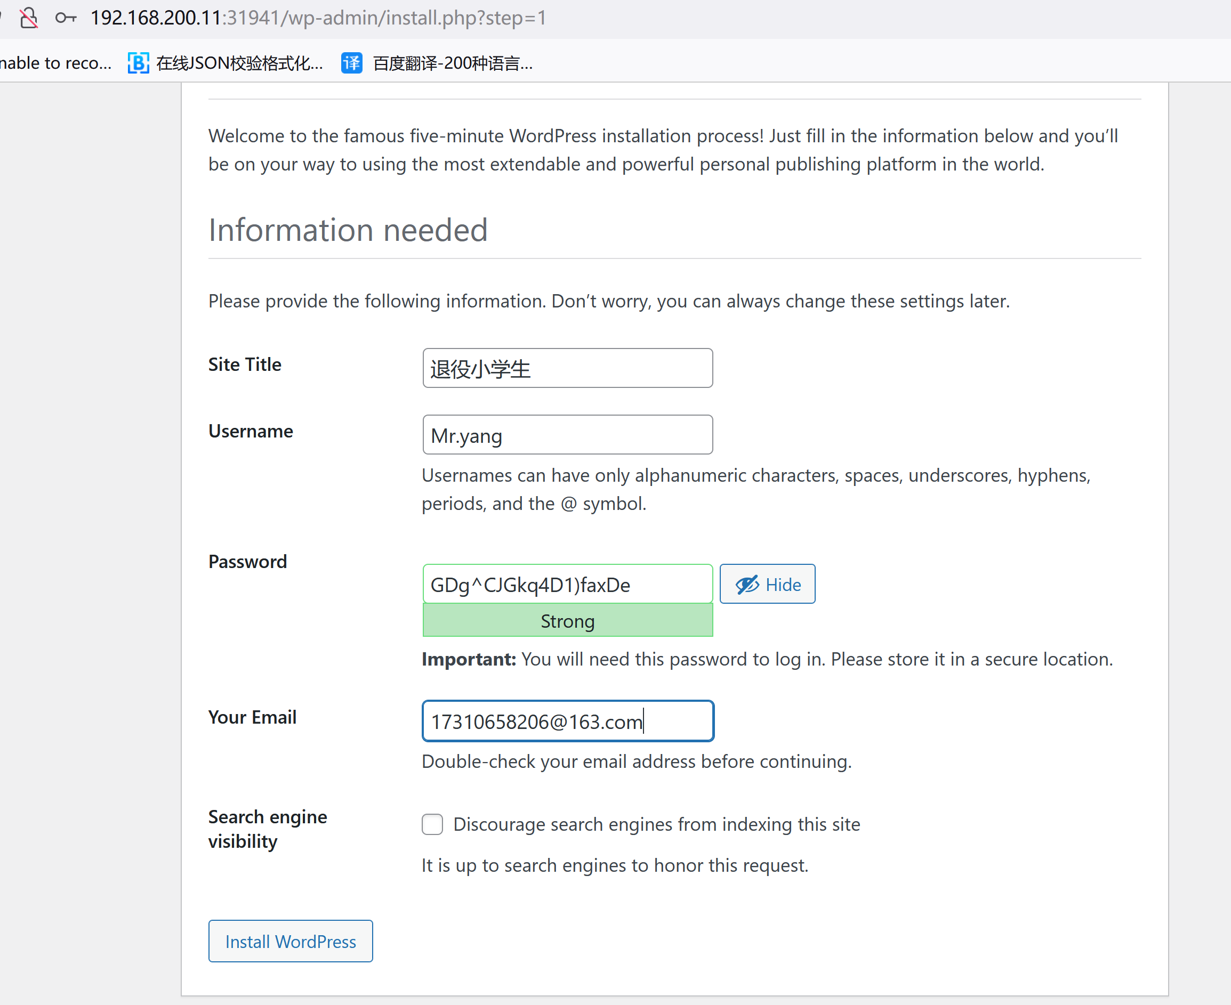Click the insecure connection lock icon
This screenshot has height=1005, width=1231.
tap(29, 18)
